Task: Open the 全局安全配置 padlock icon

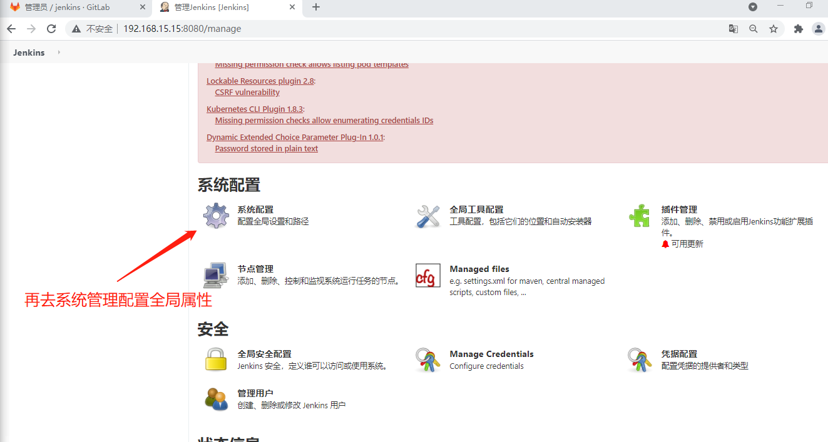Action: [x=216, y=360]
